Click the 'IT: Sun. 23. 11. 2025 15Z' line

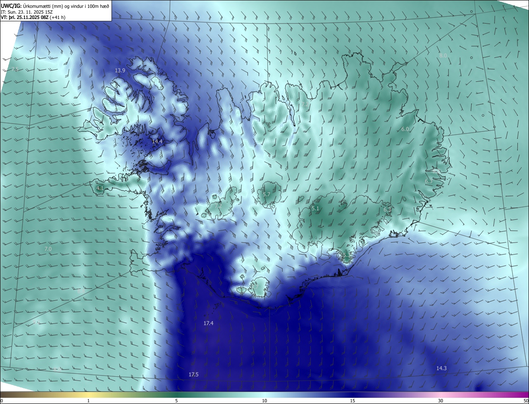pyautogui.click(x=26, y=12)
